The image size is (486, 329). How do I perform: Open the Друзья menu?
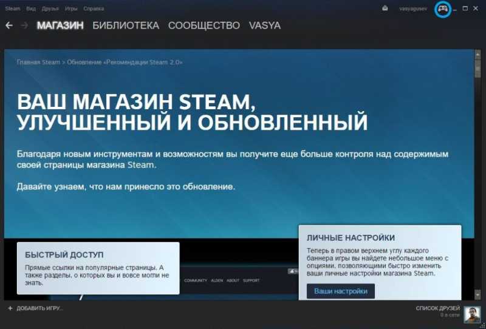50,8
